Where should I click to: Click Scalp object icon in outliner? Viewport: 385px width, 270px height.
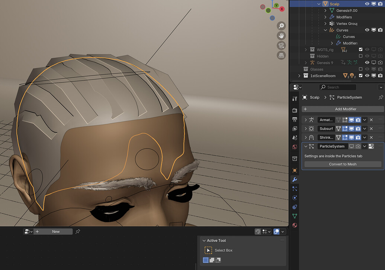[325, 4]
